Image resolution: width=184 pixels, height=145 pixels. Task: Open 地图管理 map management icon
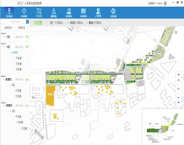(84, 13)
